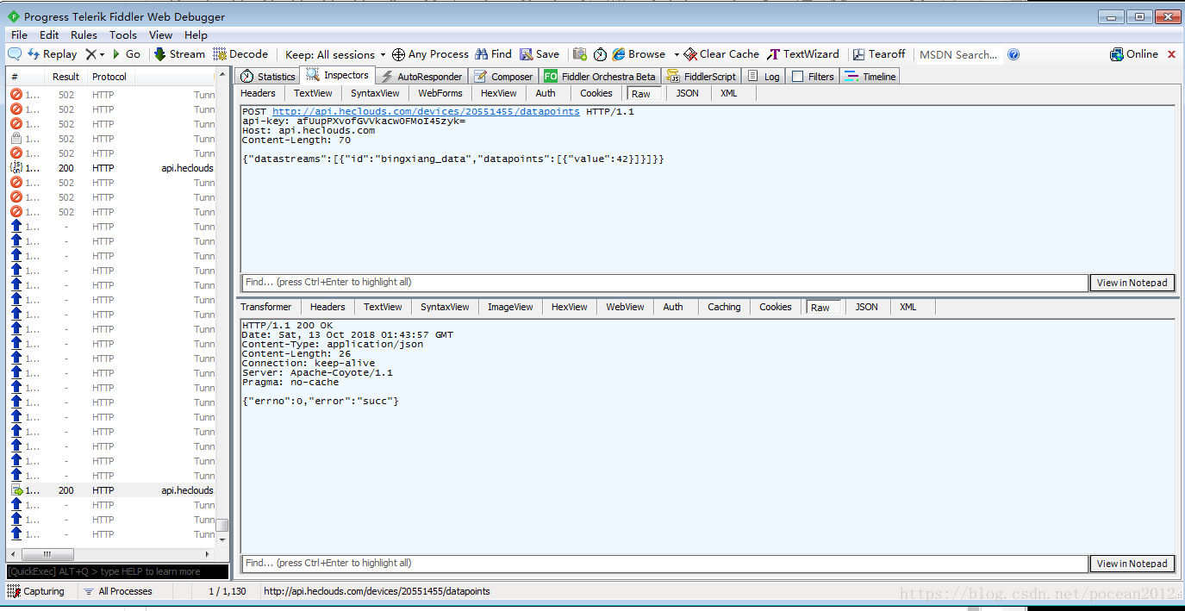Viewport: 1185px width, 611px height.
Task: Expand the Browse dropdown arrow
Action: click(x=677, y=54)
